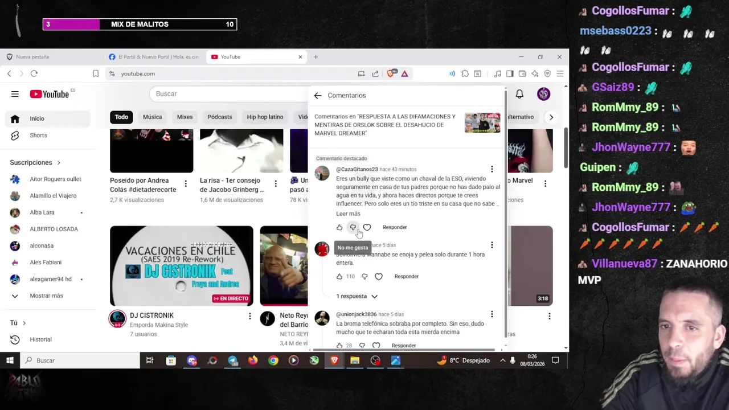
Task: Expand the Suscripciones section arrow
Action: [x=59, y=163]
